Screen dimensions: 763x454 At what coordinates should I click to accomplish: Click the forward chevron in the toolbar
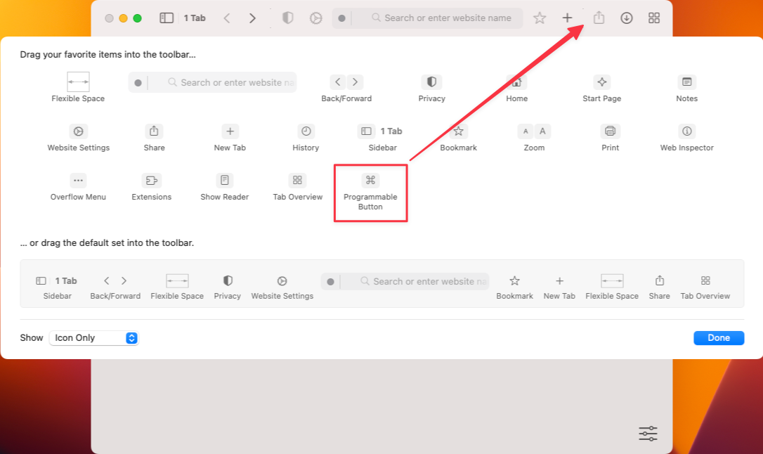point(252,18)
